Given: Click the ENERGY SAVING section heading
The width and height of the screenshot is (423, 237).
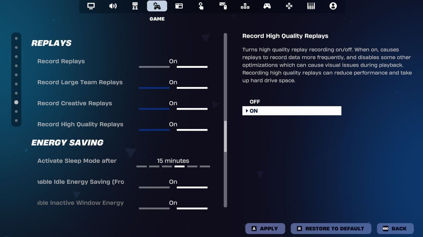Looking at the screenshot, I should point(67,143).
